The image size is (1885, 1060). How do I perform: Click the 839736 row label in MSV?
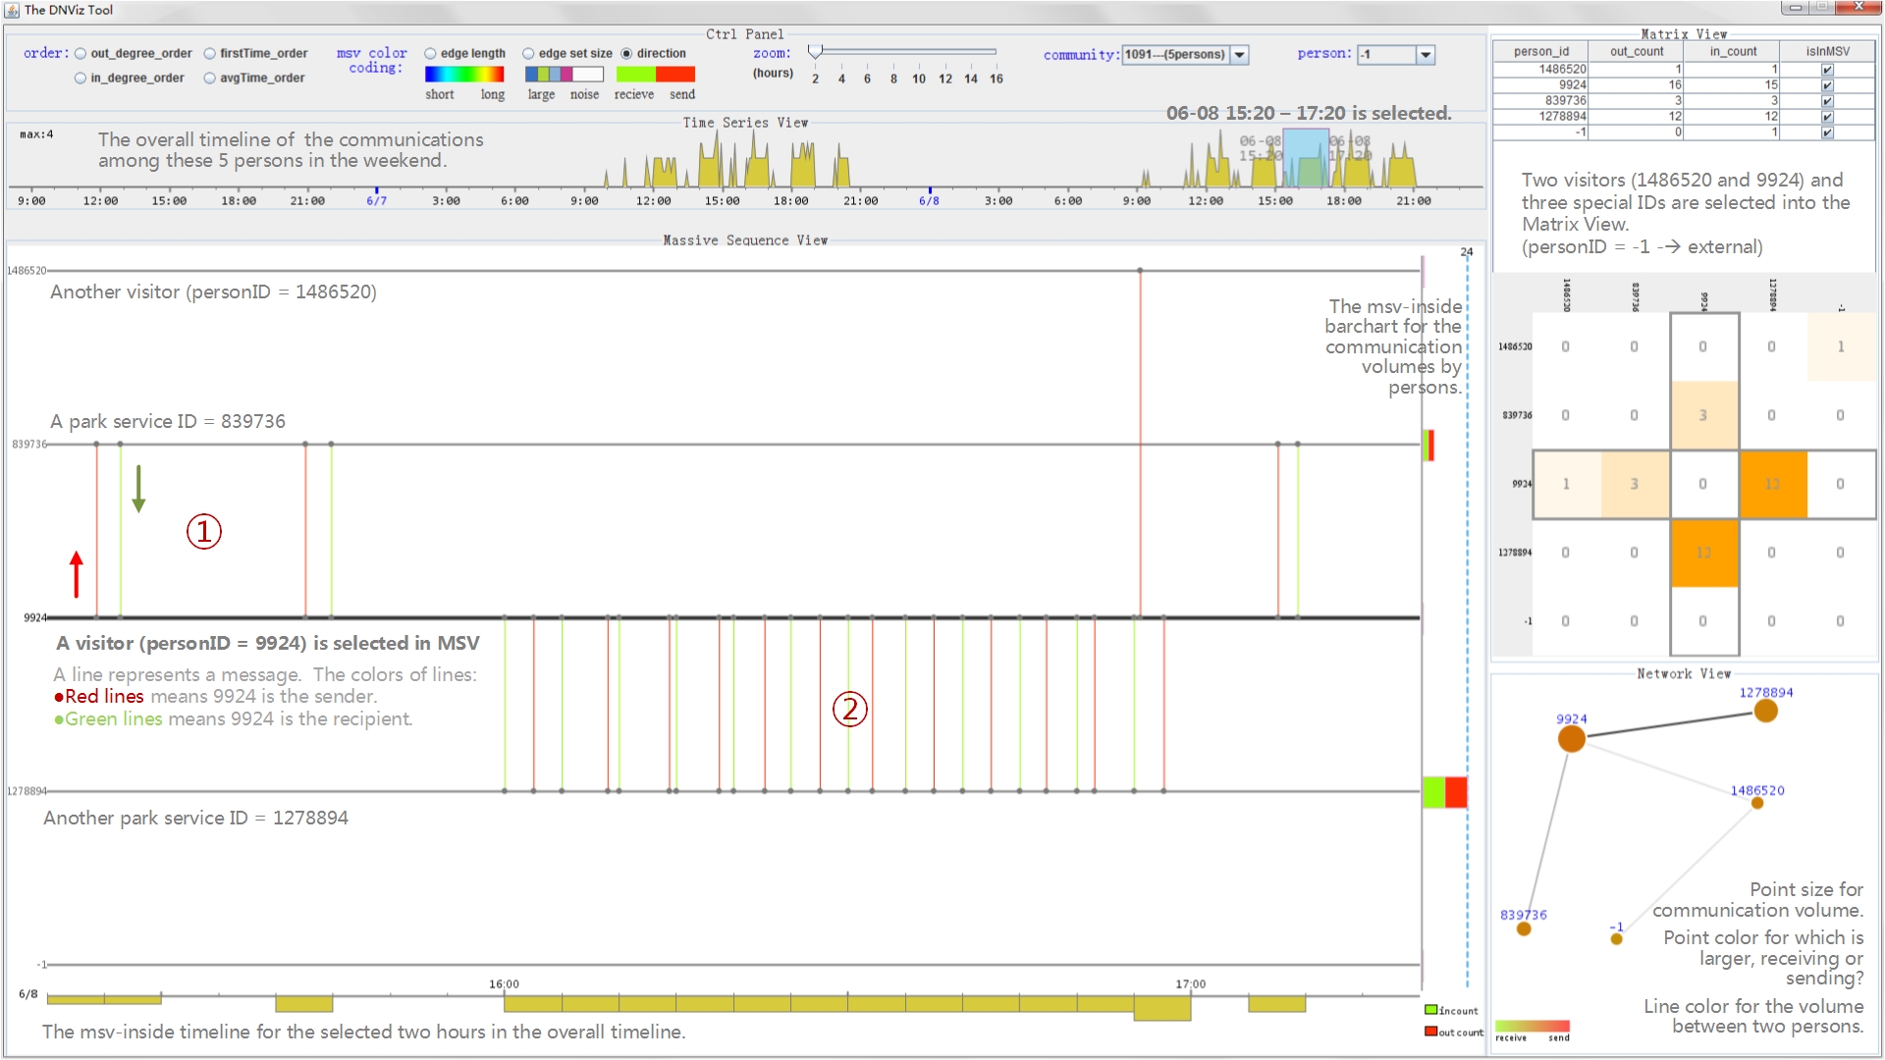(29, 445)
